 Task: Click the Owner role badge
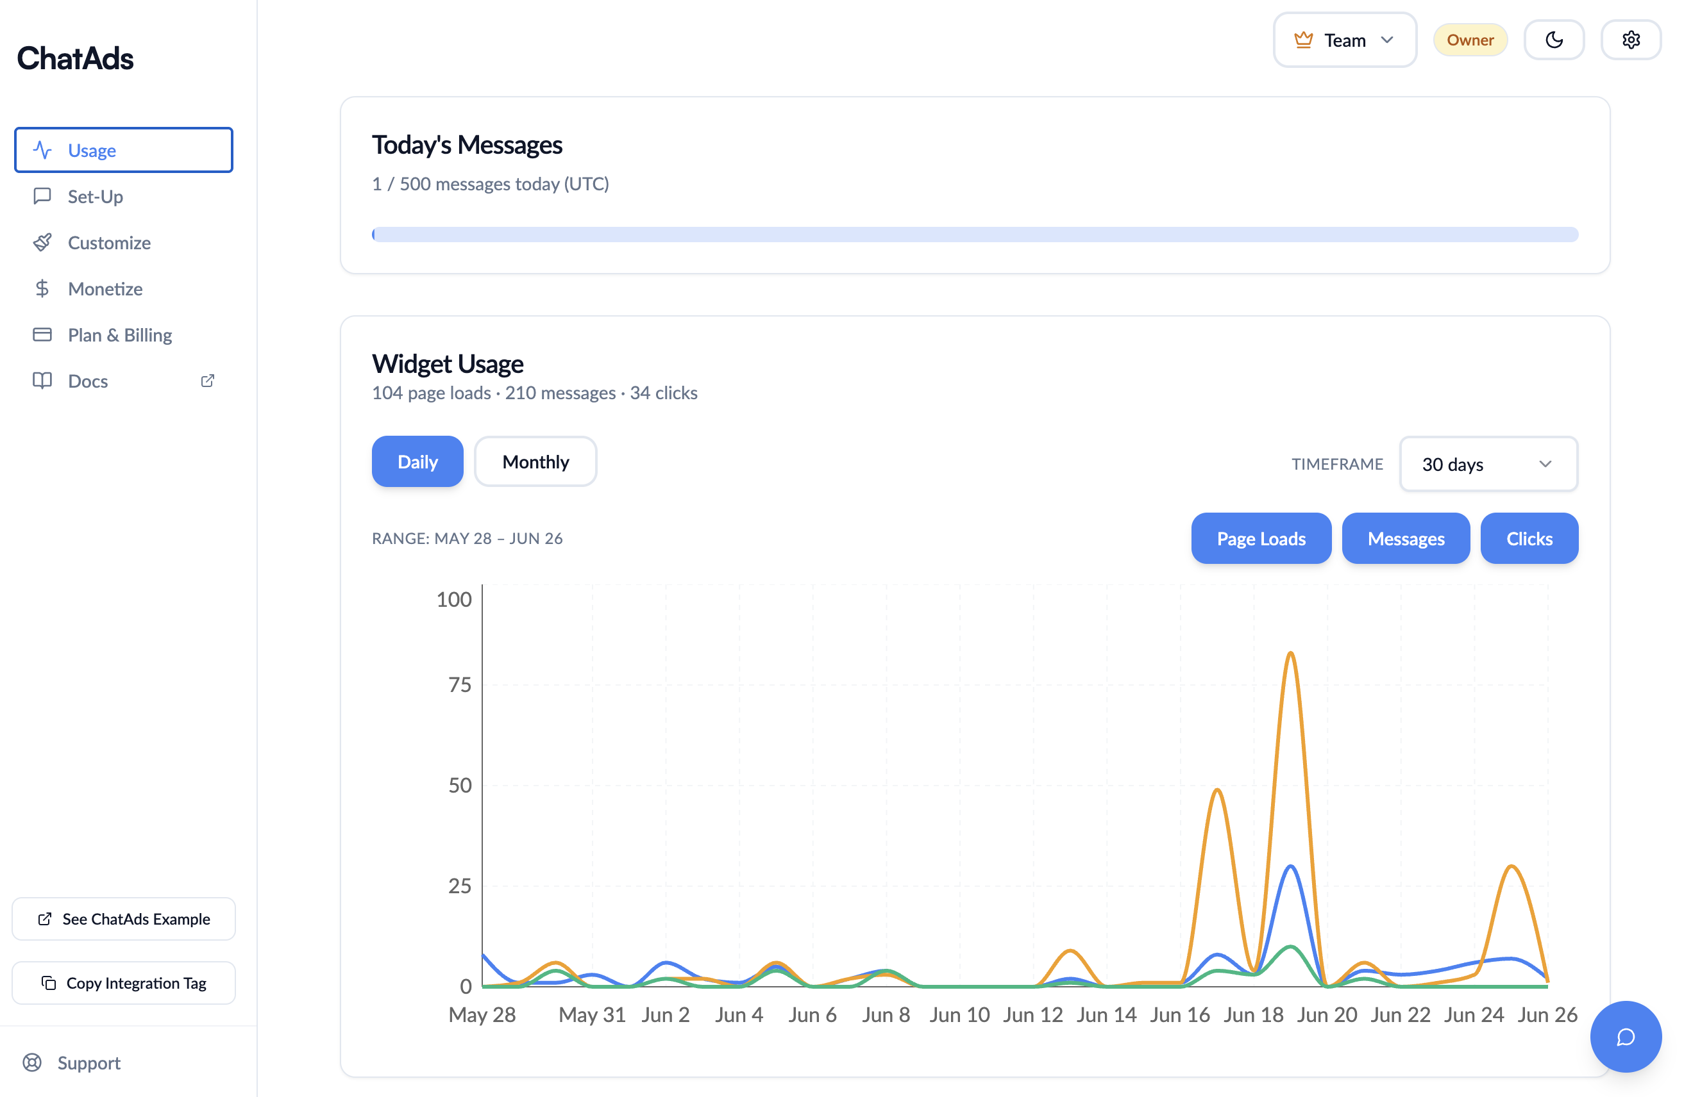point(1470,40)
